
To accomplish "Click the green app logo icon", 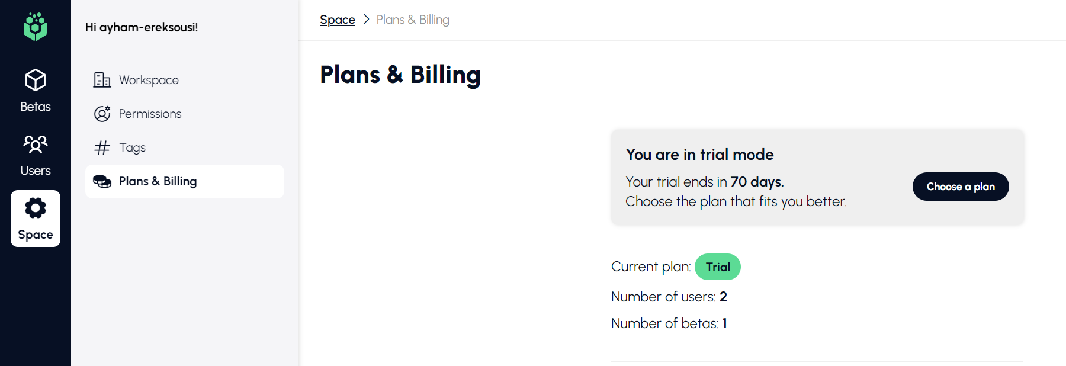I will (36, 27).
